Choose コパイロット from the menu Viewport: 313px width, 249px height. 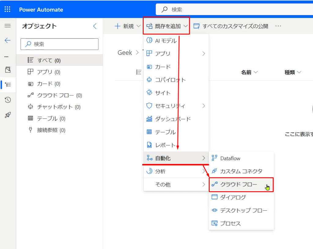(176, 80)
